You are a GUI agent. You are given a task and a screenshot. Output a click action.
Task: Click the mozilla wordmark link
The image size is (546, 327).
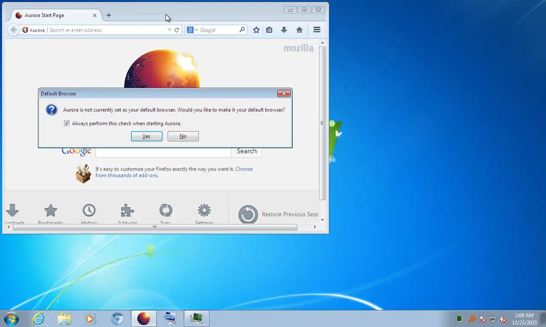[299, 48]
